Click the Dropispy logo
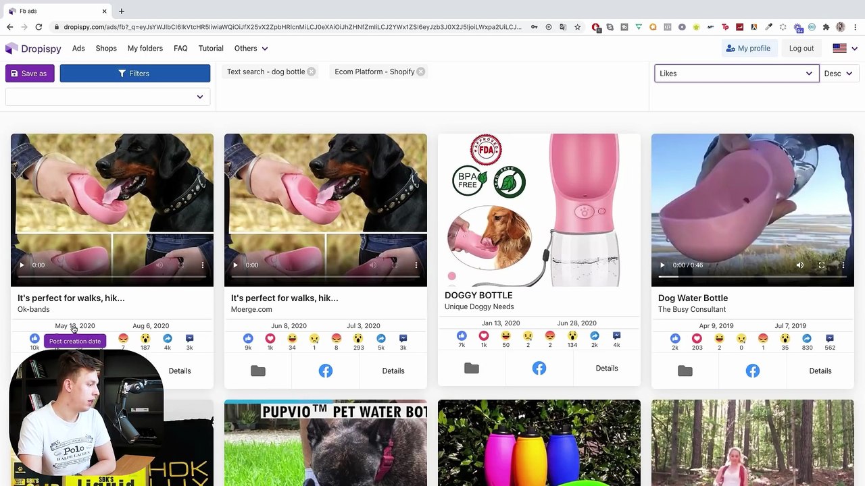865x486 pixels. 33,49
